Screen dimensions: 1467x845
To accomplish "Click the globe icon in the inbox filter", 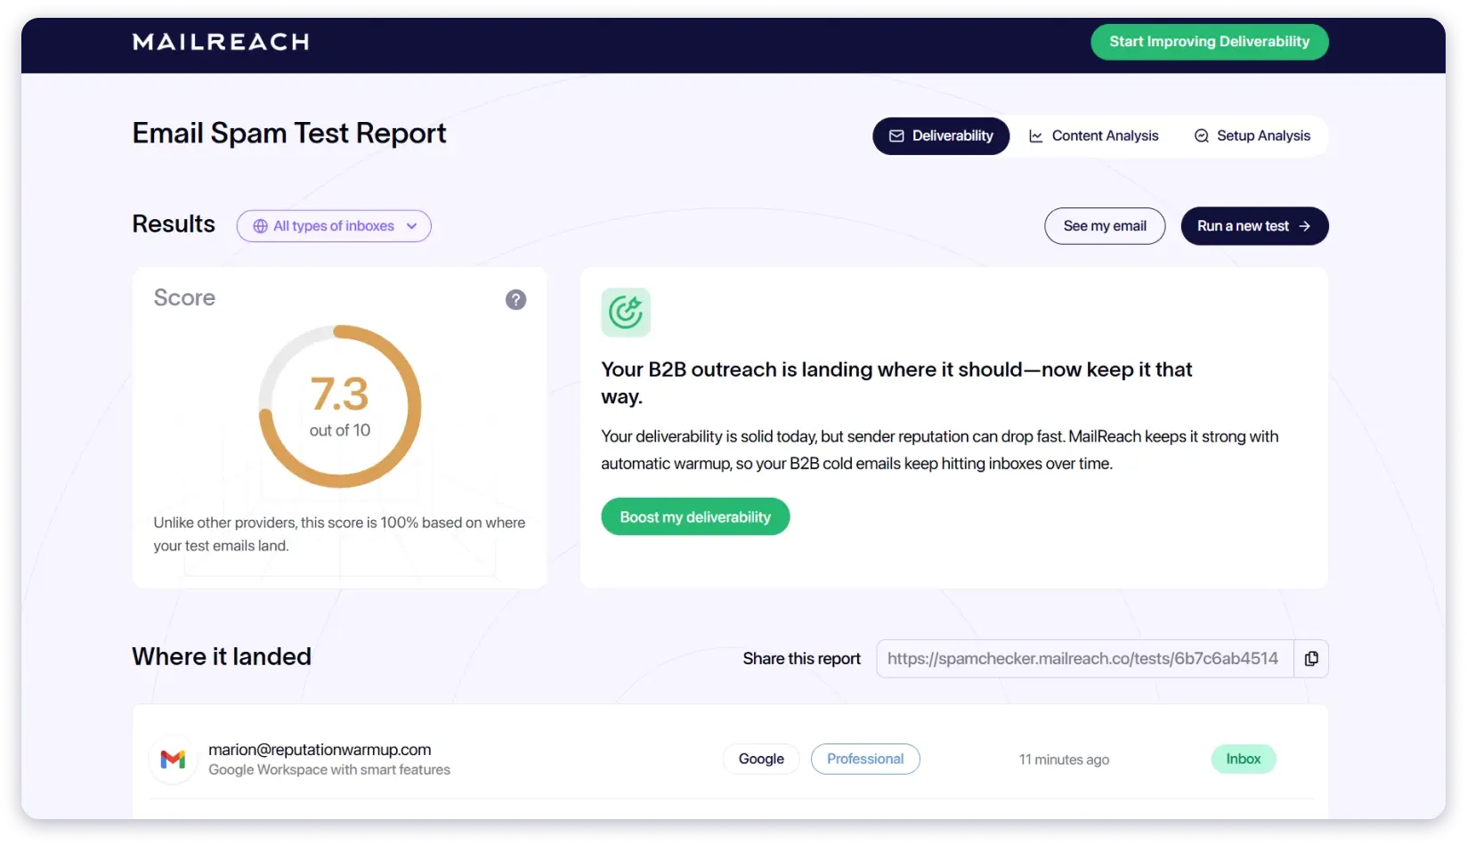I will (259, 225).
